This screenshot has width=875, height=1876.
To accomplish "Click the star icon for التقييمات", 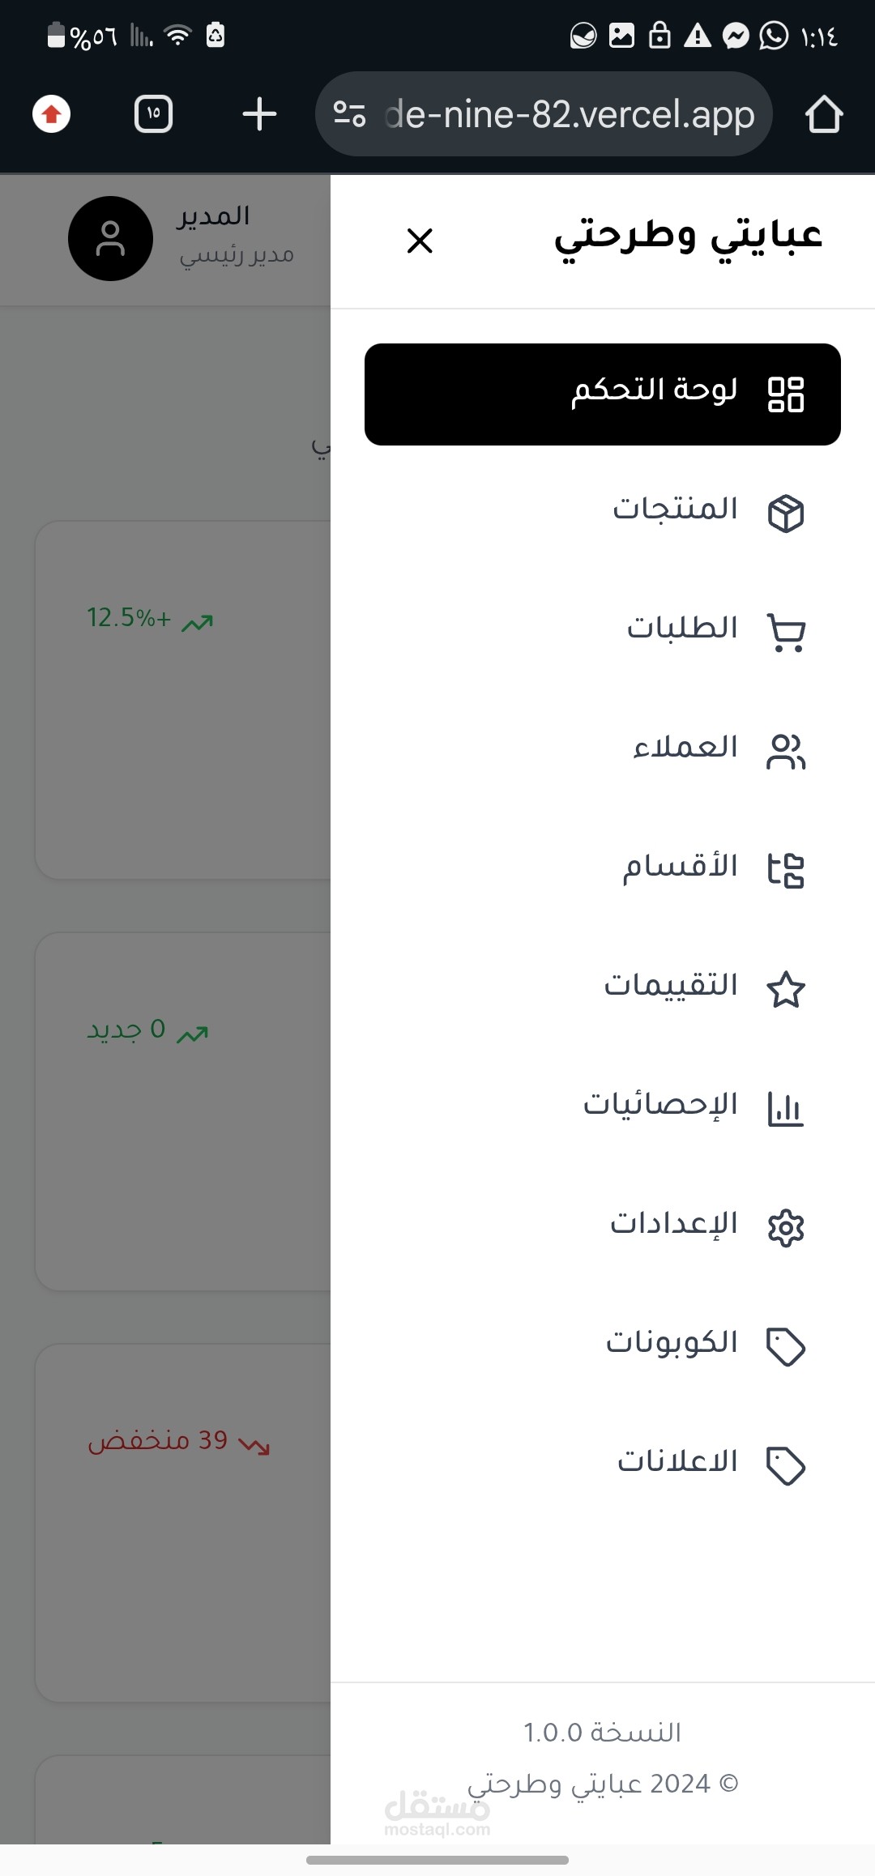I will coord(785,989).
